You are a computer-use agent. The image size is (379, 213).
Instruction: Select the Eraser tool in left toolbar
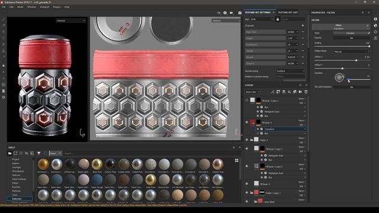(4, 25)
